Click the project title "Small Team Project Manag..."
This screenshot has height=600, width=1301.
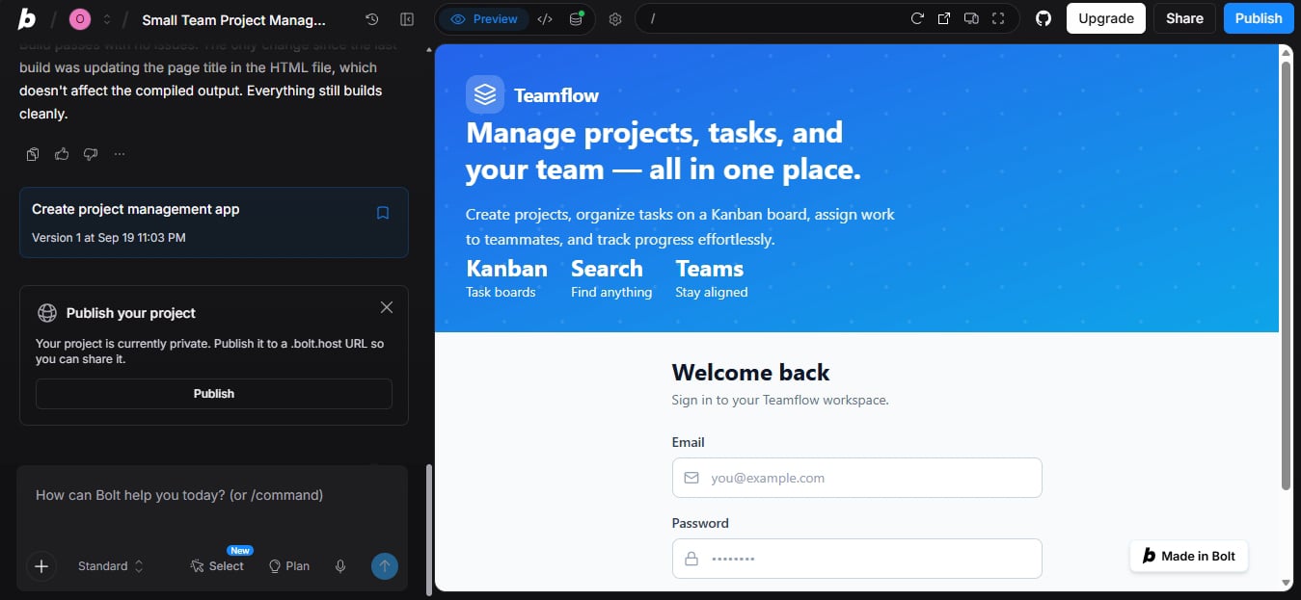pyautogui.click(x=234, y=19)
